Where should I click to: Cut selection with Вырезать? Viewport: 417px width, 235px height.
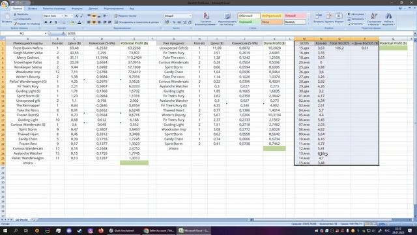coord(21,14)
